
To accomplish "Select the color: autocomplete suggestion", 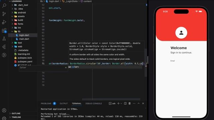I will pos(105,67).
